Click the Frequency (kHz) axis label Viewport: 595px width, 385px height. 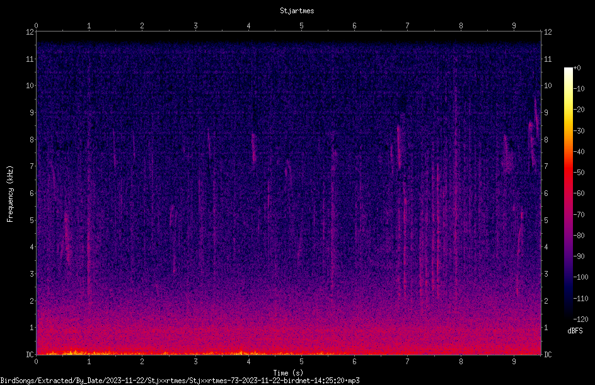pyautogui.click(x=10, y=194)
